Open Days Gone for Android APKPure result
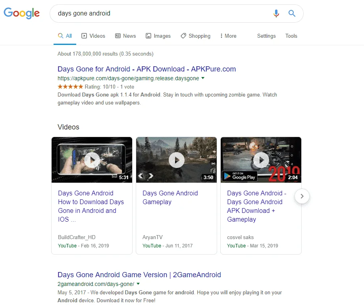Image resolution: width=364 pixels, height=307 pixels. click(x=146, y=69)
